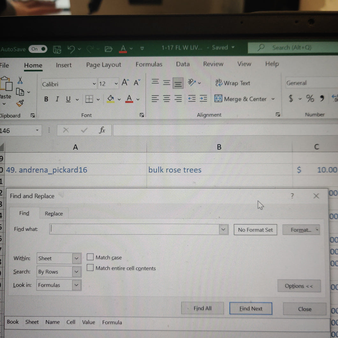Enable the Match case checkbox

point(90,257)
